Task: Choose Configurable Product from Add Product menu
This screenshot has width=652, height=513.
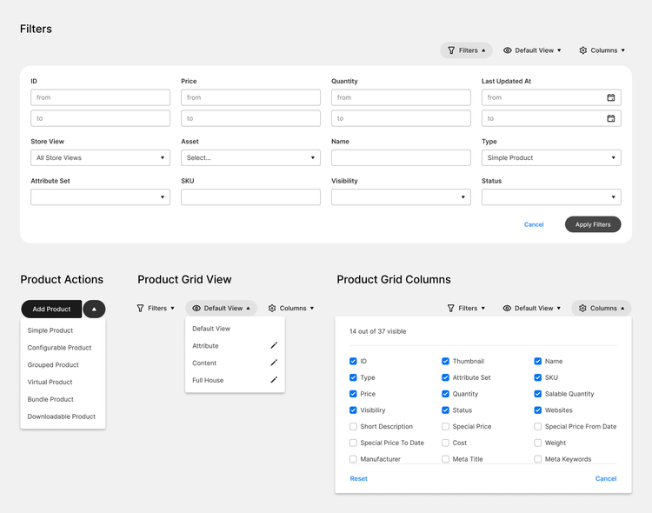Action: pos(59,348)
